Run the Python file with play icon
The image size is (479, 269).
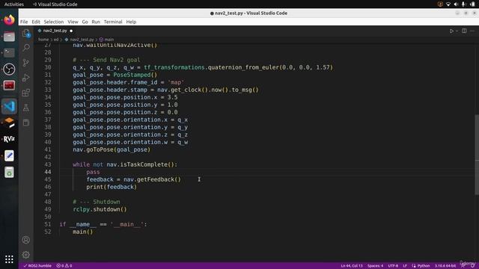point(451,31)
